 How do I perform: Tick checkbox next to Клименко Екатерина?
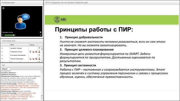[x=2, y=55]
